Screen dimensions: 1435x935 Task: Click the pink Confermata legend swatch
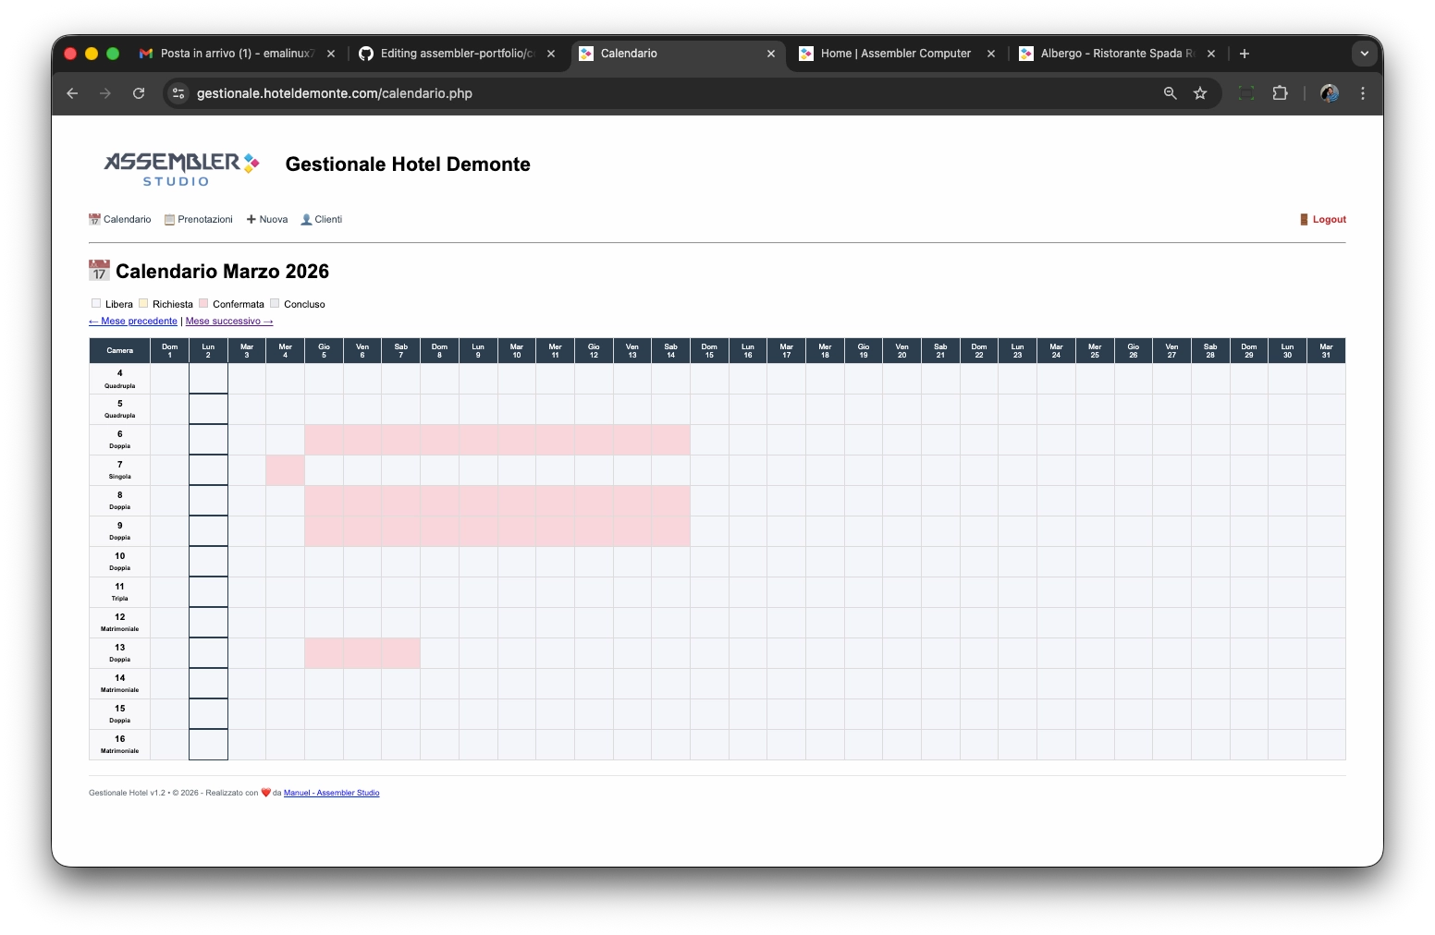[x=203, y=303]
